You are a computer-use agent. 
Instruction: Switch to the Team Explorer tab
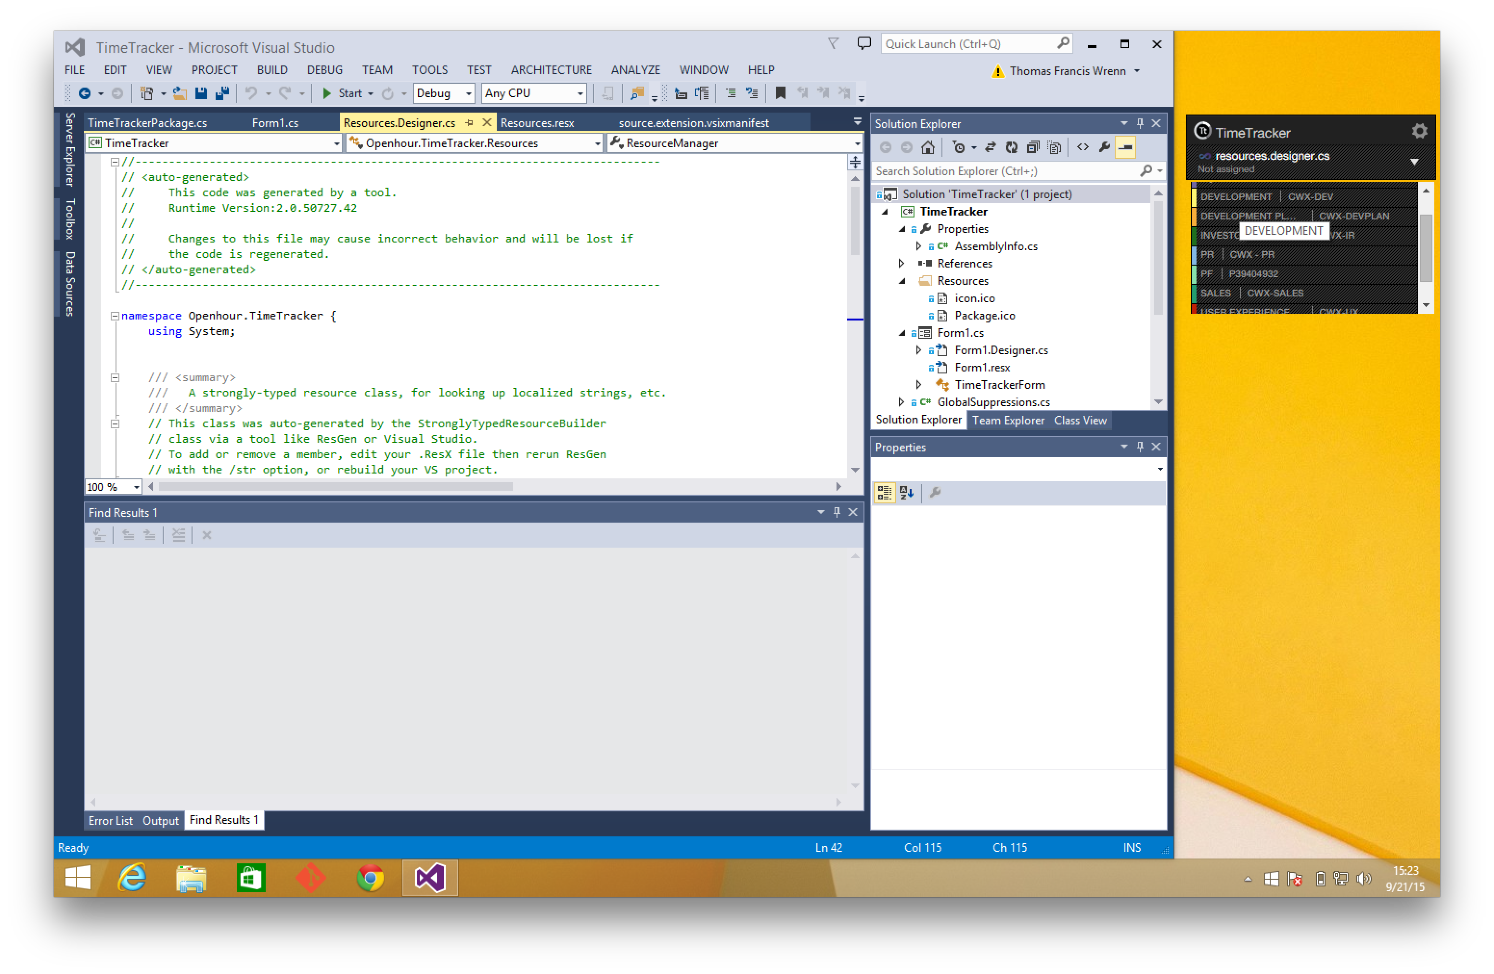(1008, 420)
